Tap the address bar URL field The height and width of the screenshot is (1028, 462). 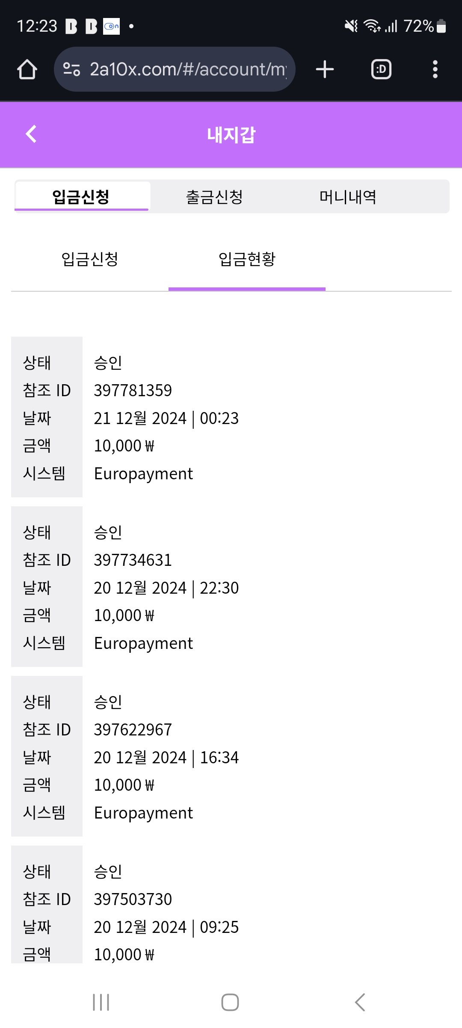(x=187, y=69)
